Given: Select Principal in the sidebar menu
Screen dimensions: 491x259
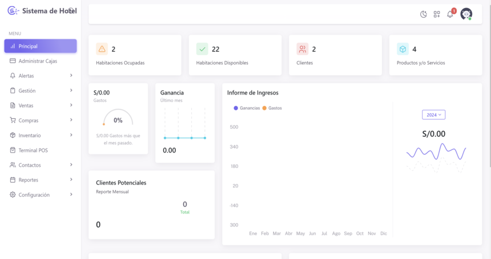Looking at the screenshot, I should (40, 46).
